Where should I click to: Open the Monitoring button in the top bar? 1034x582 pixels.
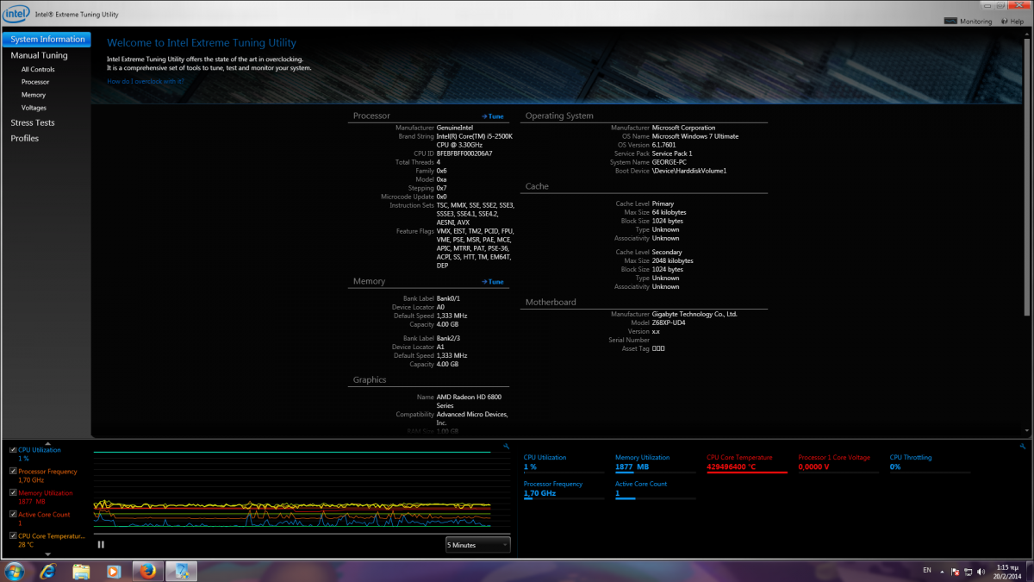point(969,21)
